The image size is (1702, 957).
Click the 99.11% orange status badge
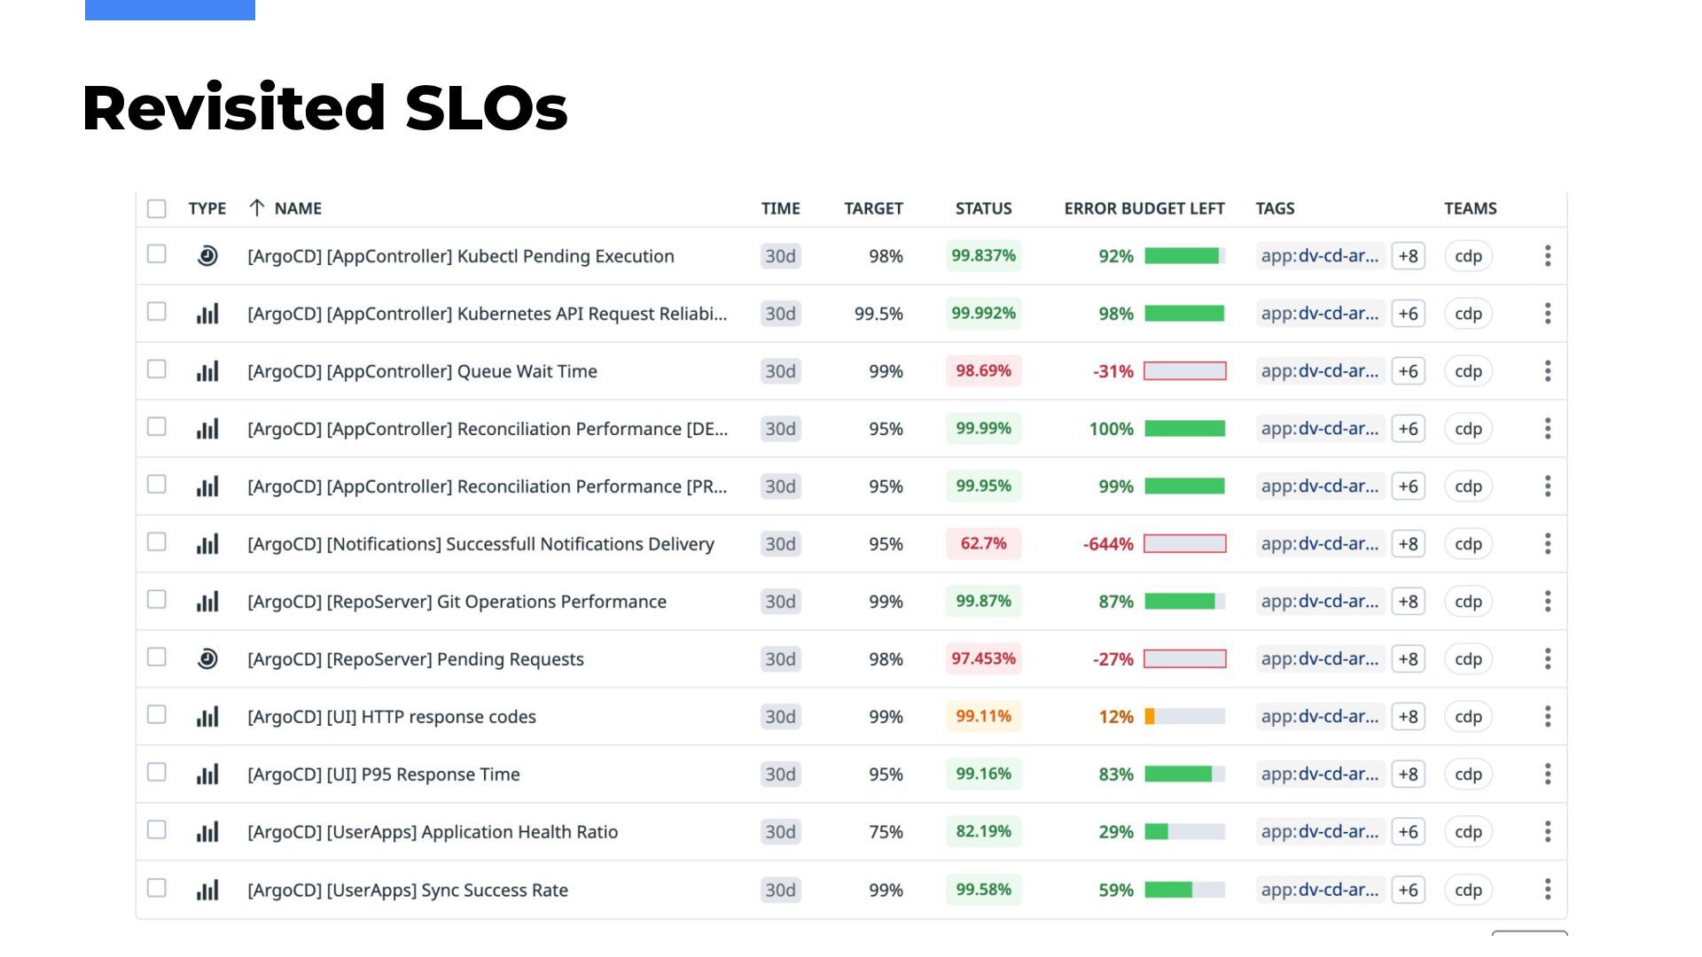[983, 716]
